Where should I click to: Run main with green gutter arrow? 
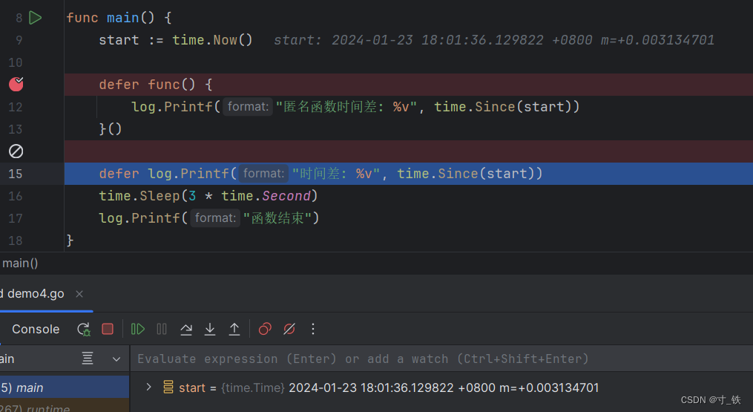click(x=35, y=18)
